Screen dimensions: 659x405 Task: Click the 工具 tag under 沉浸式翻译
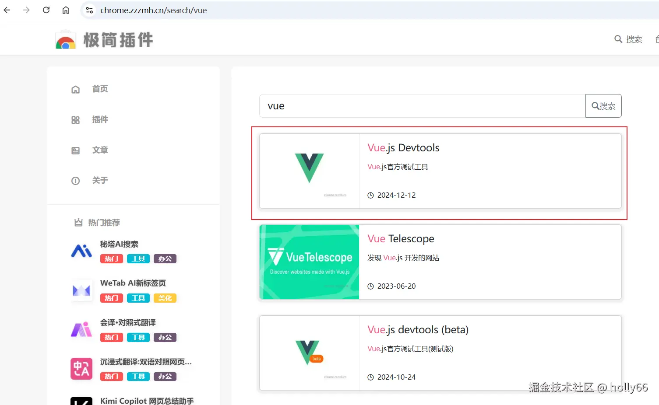coord(138,377)
